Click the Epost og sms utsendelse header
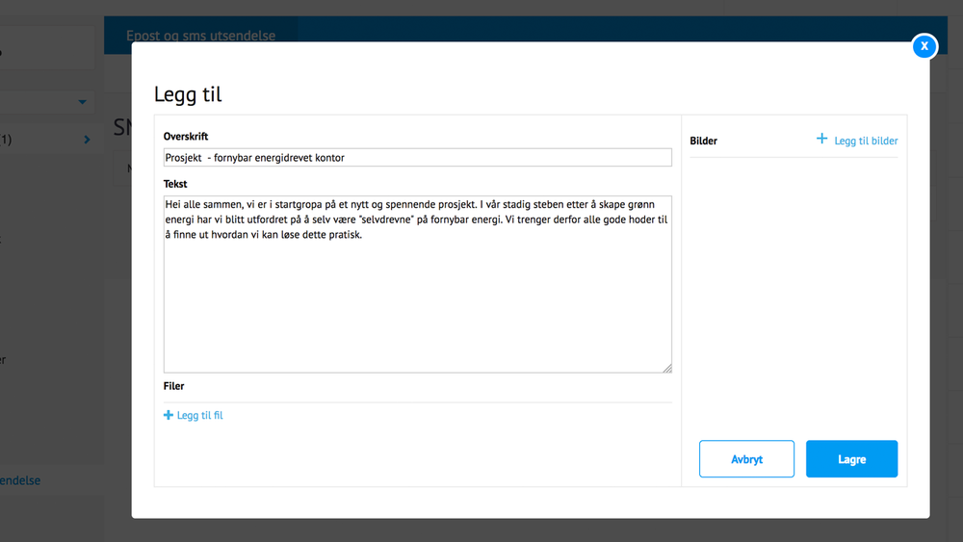 [201, 36]
